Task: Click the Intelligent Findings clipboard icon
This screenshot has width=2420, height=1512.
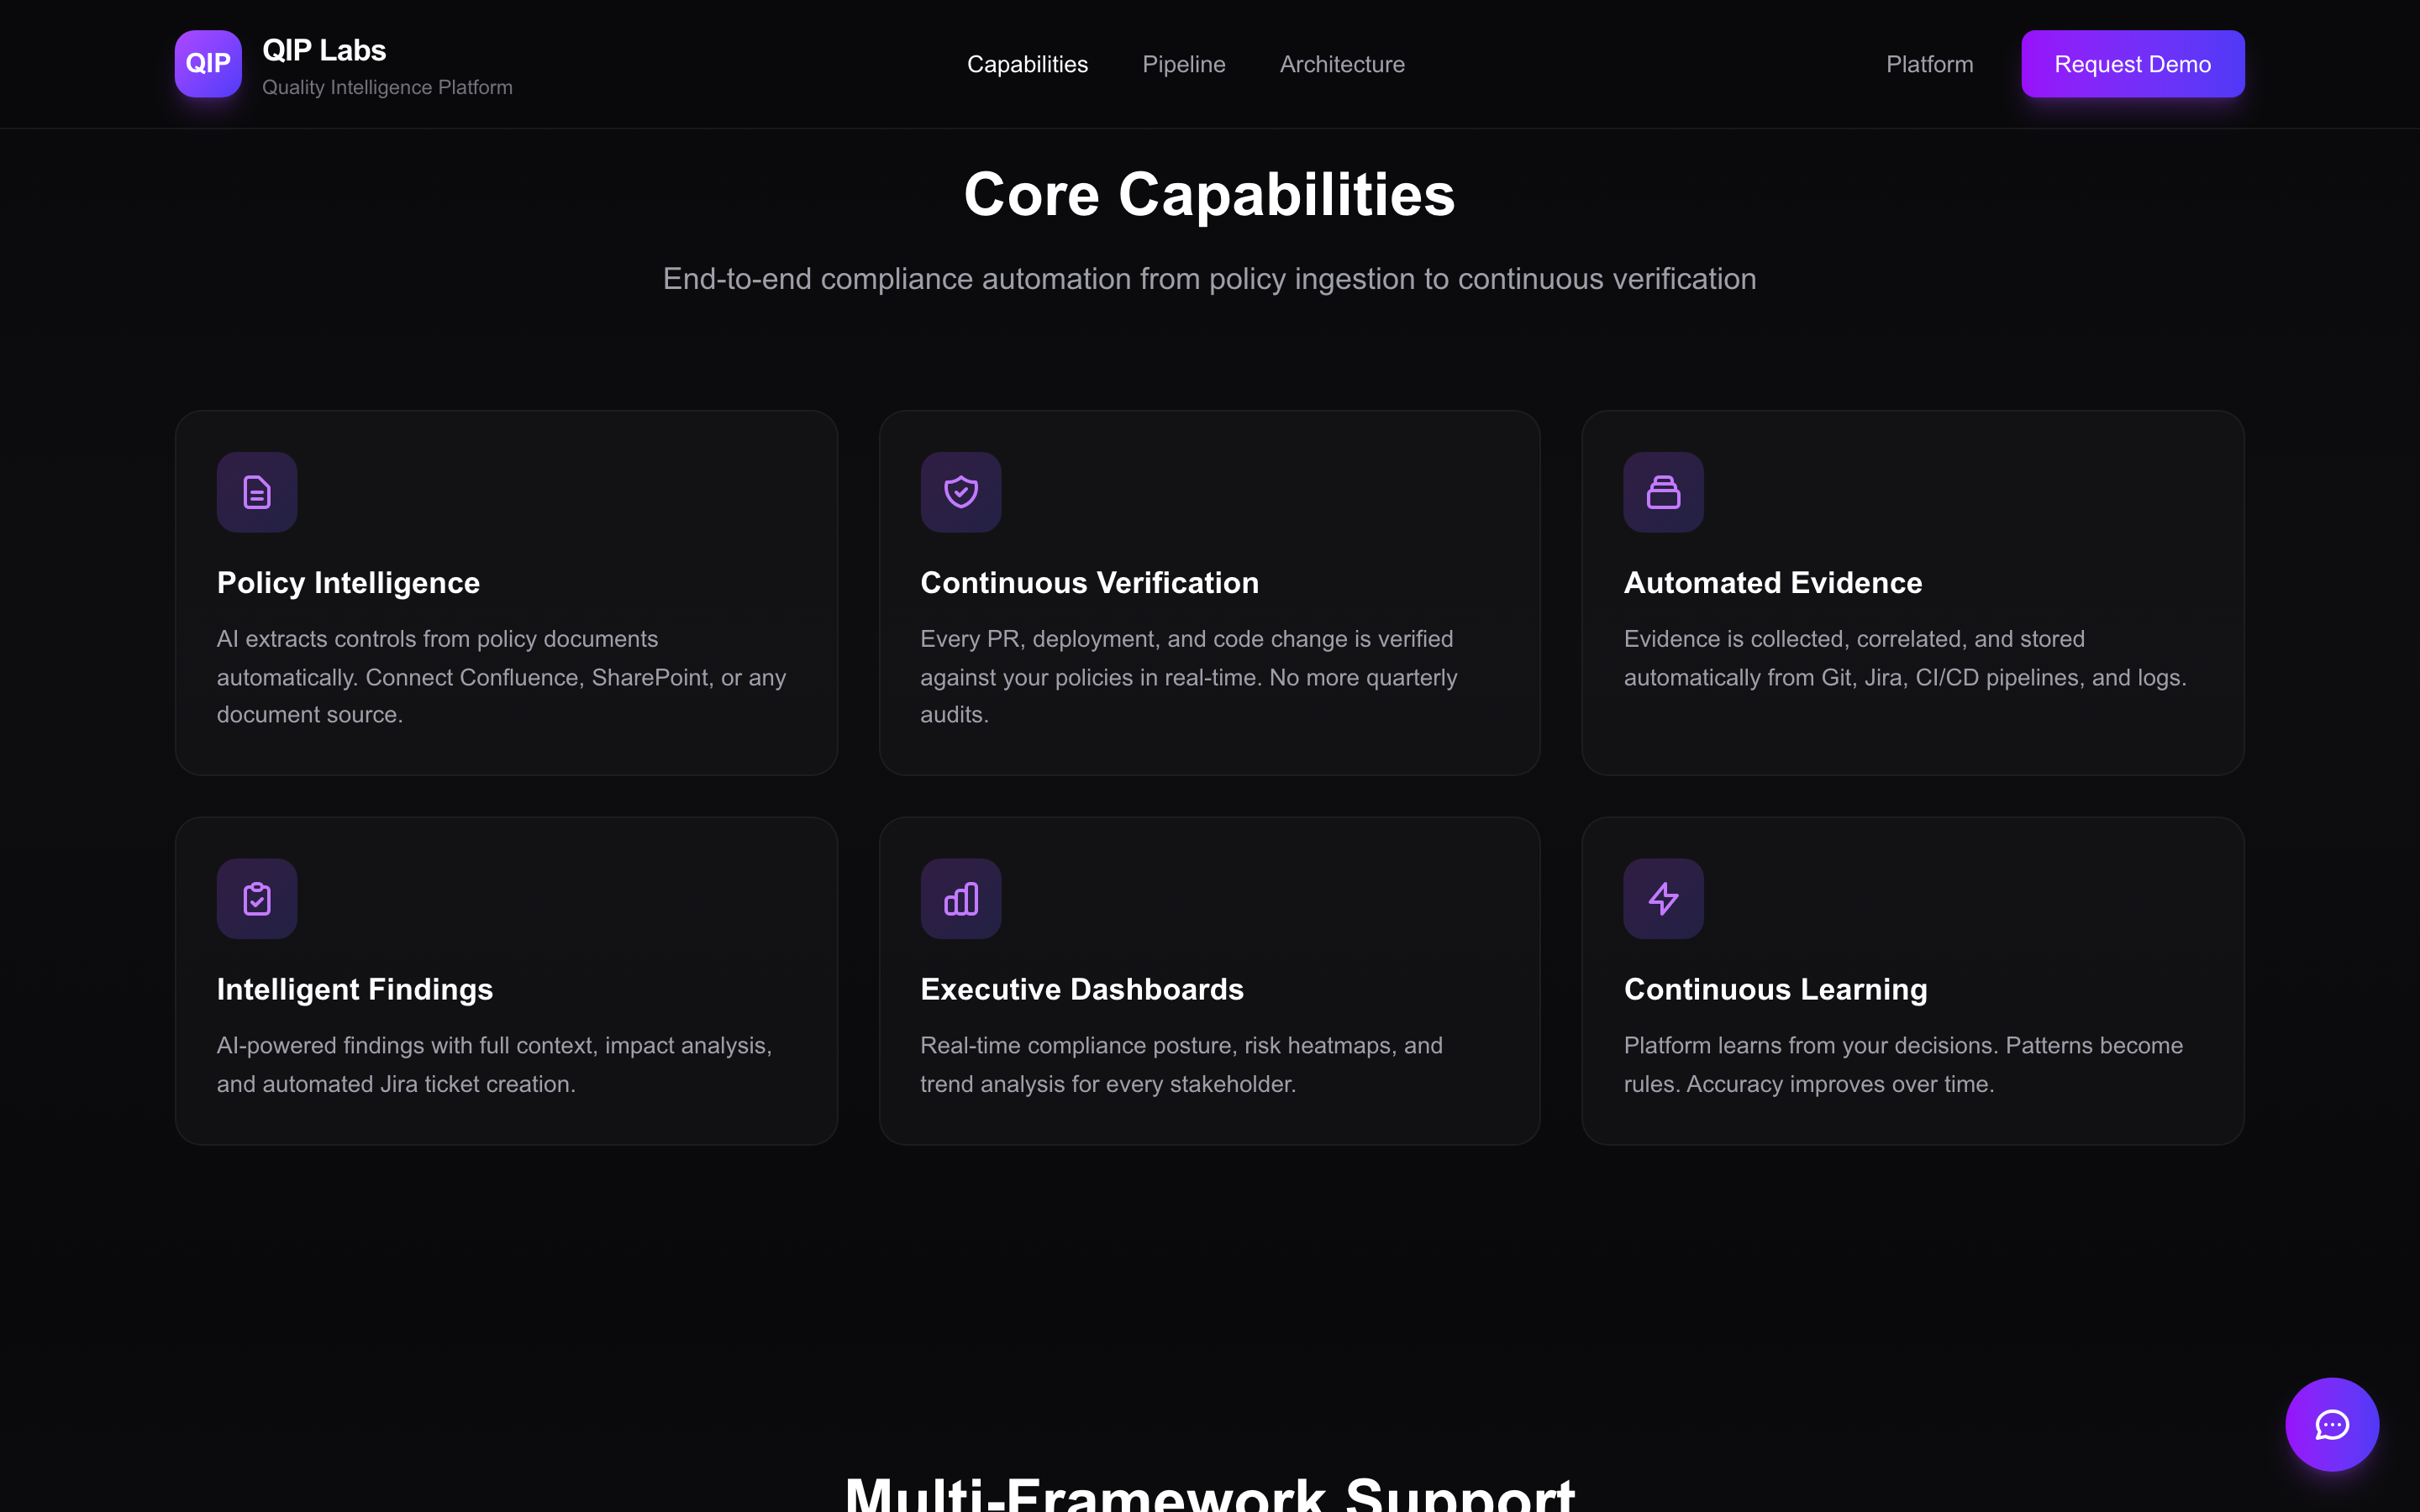Action: (x=257, y=899)
